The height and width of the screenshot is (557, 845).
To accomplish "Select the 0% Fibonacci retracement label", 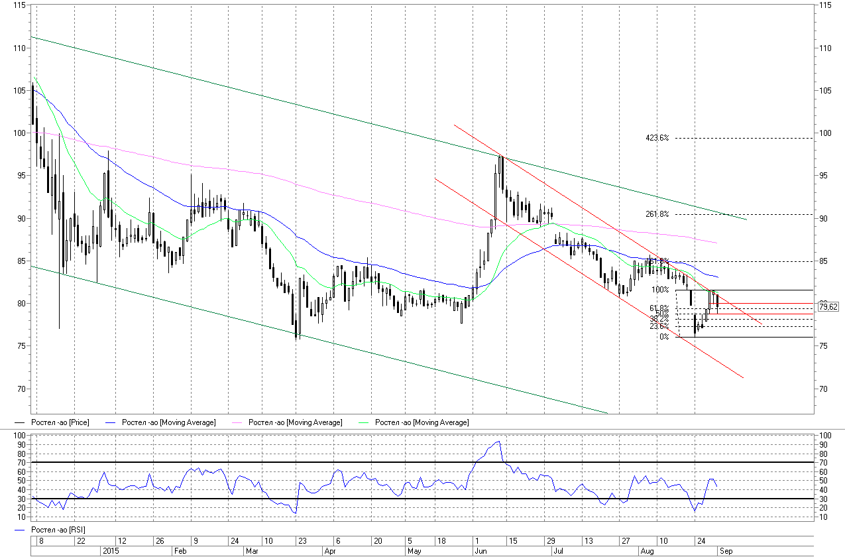I will click(663, 337).
